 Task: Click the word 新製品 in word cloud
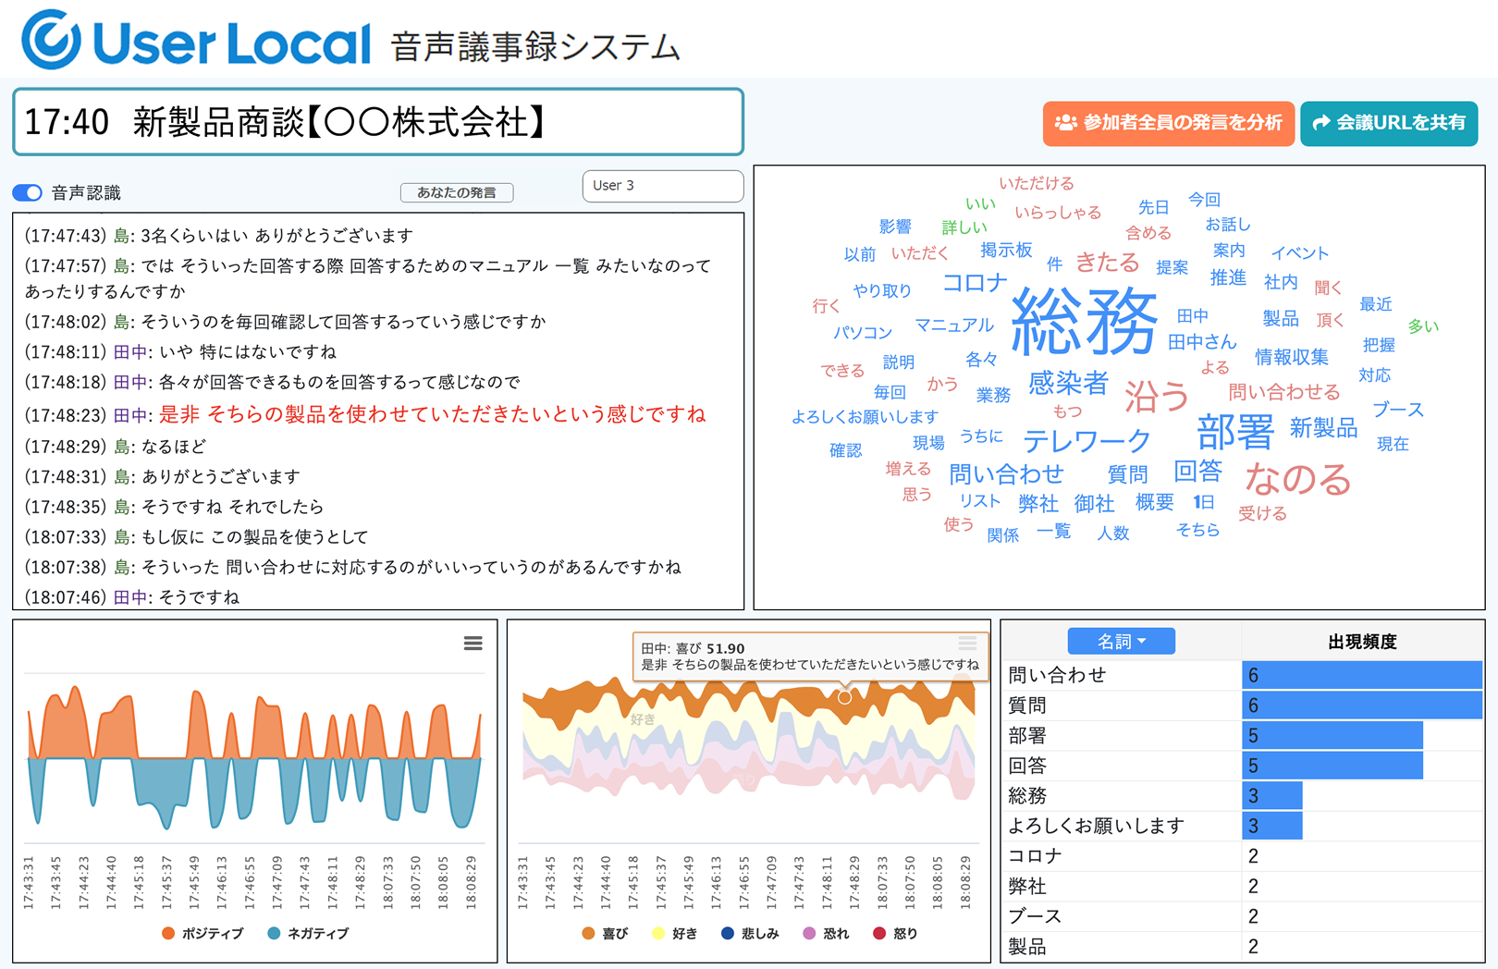[x=1323, y=427]
